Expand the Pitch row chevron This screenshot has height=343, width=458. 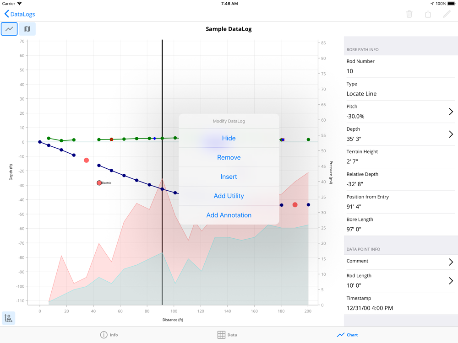click(x=451, y=112)
